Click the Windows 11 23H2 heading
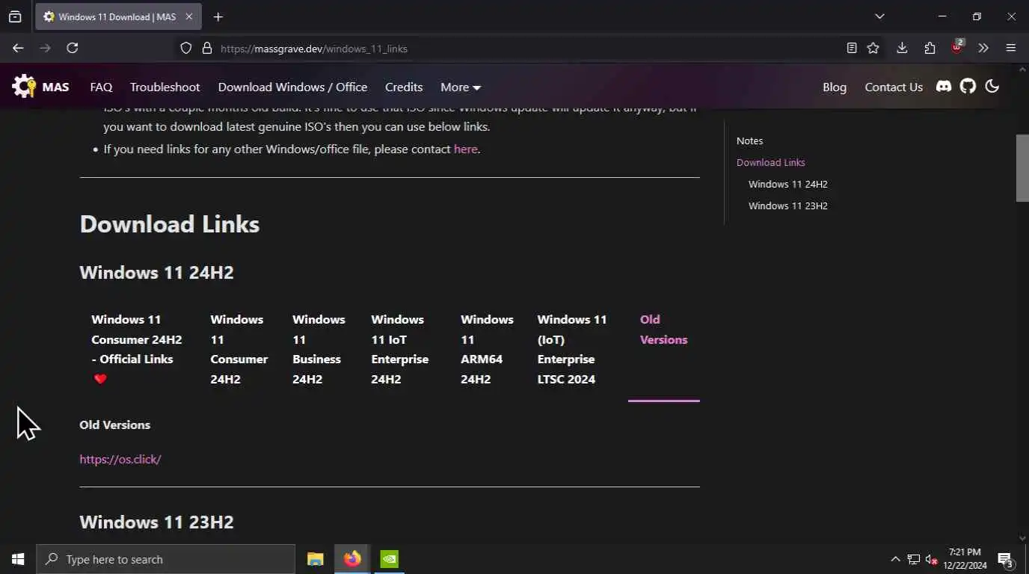This screenshot has height=574, width=1029. (x=156, y=522)
